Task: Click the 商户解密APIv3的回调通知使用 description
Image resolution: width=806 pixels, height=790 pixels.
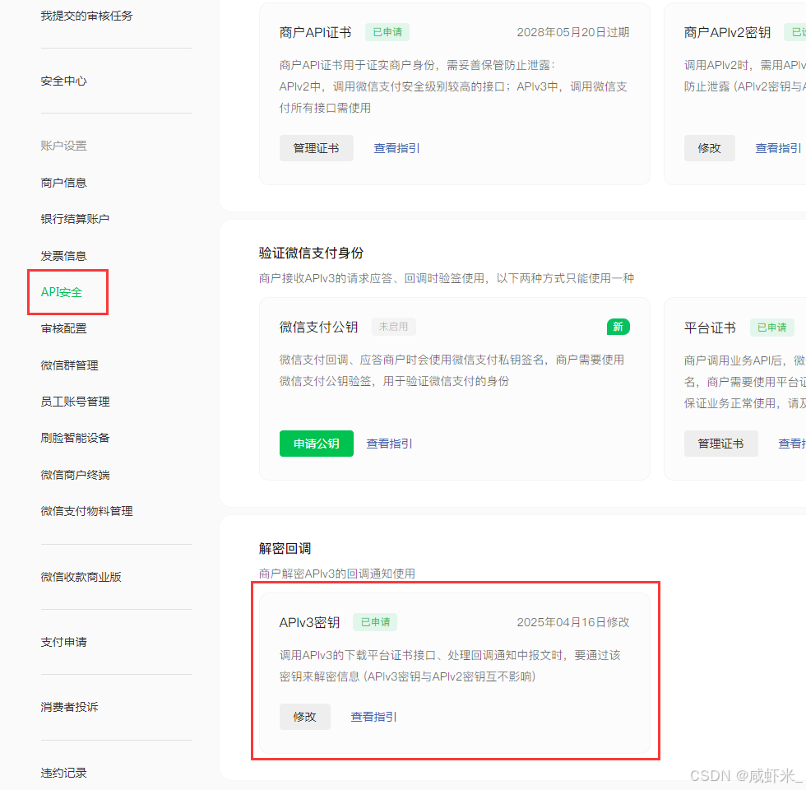Action: click(336, 574)
